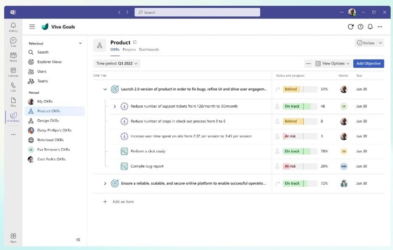Open Teams settings and more ellipsis
This screenshot has height=250, width=393.
(x=342, y=12)
